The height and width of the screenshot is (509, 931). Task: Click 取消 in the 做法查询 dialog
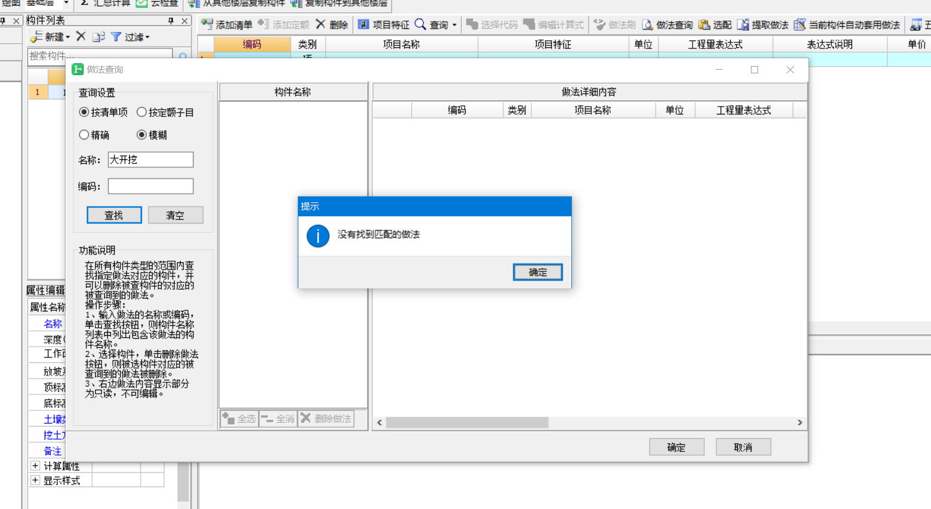coord(743,447)
